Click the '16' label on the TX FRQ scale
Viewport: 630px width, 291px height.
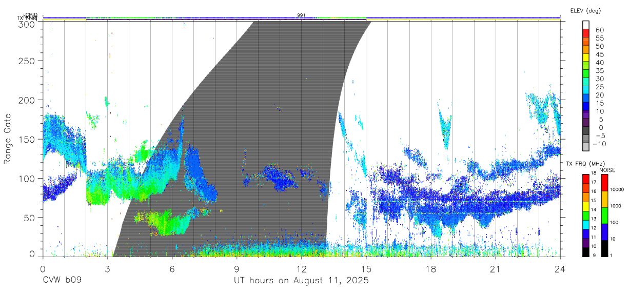pos(594,191)
